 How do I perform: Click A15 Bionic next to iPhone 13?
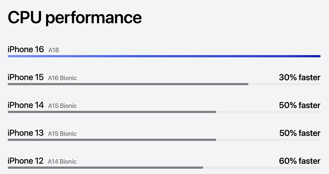click(x=62, y=134)
